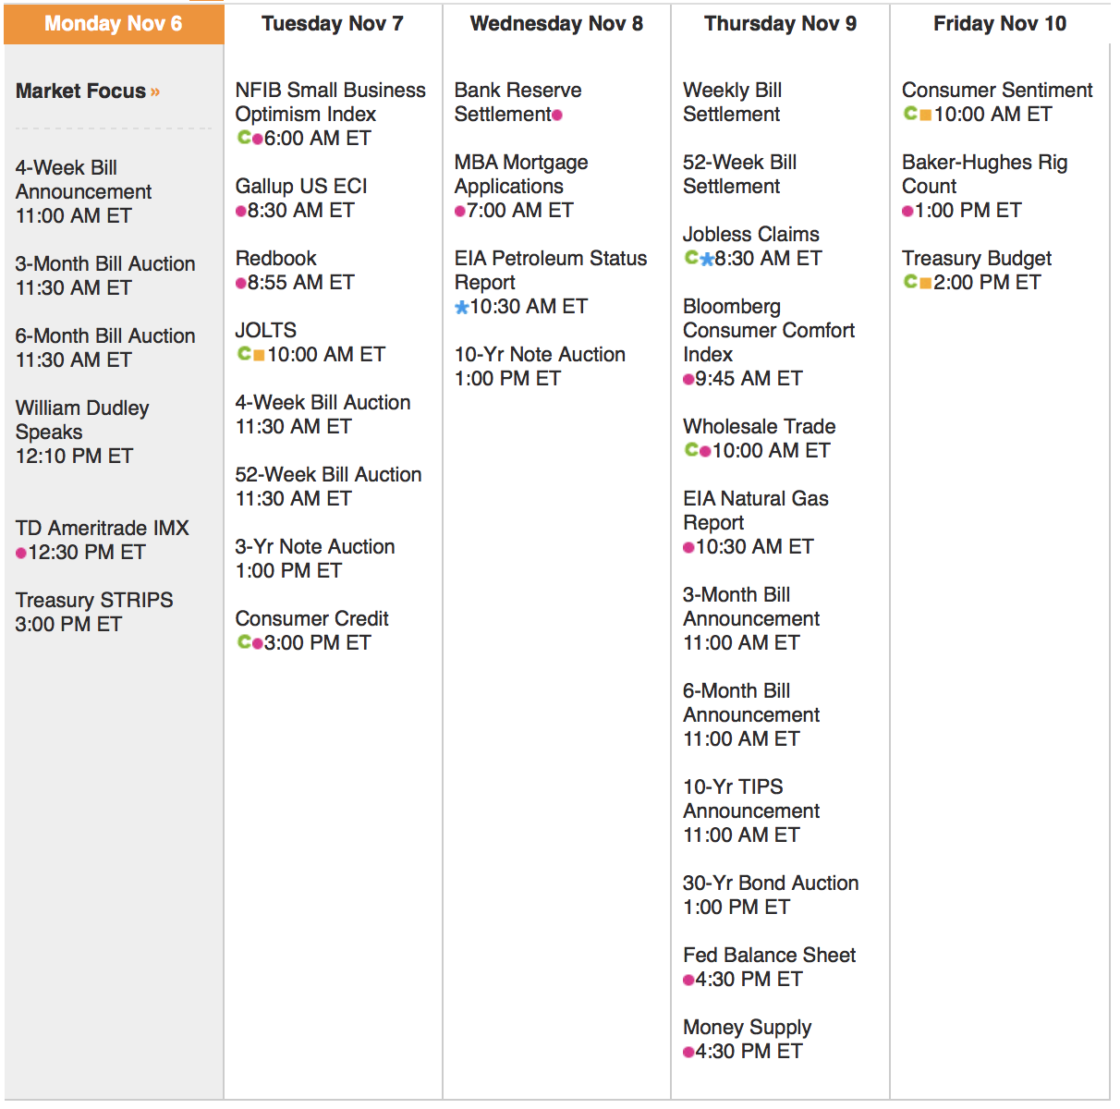1120x1109 pixels.
Task: Open the Baker-Hughes Rig Count report
Action: 984,174
